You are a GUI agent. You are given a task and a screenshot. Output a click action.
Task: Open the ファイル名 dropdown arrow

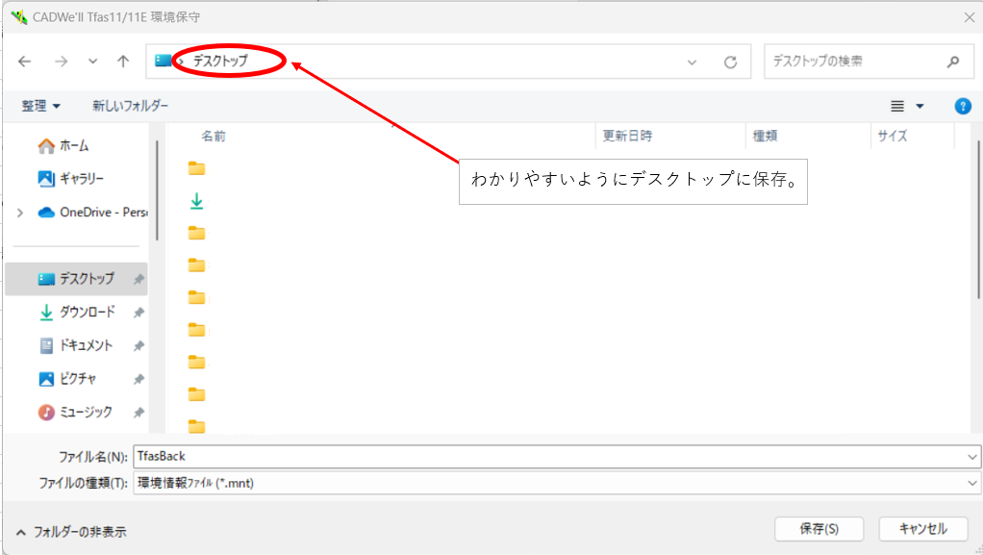click(x=971, y=457)
